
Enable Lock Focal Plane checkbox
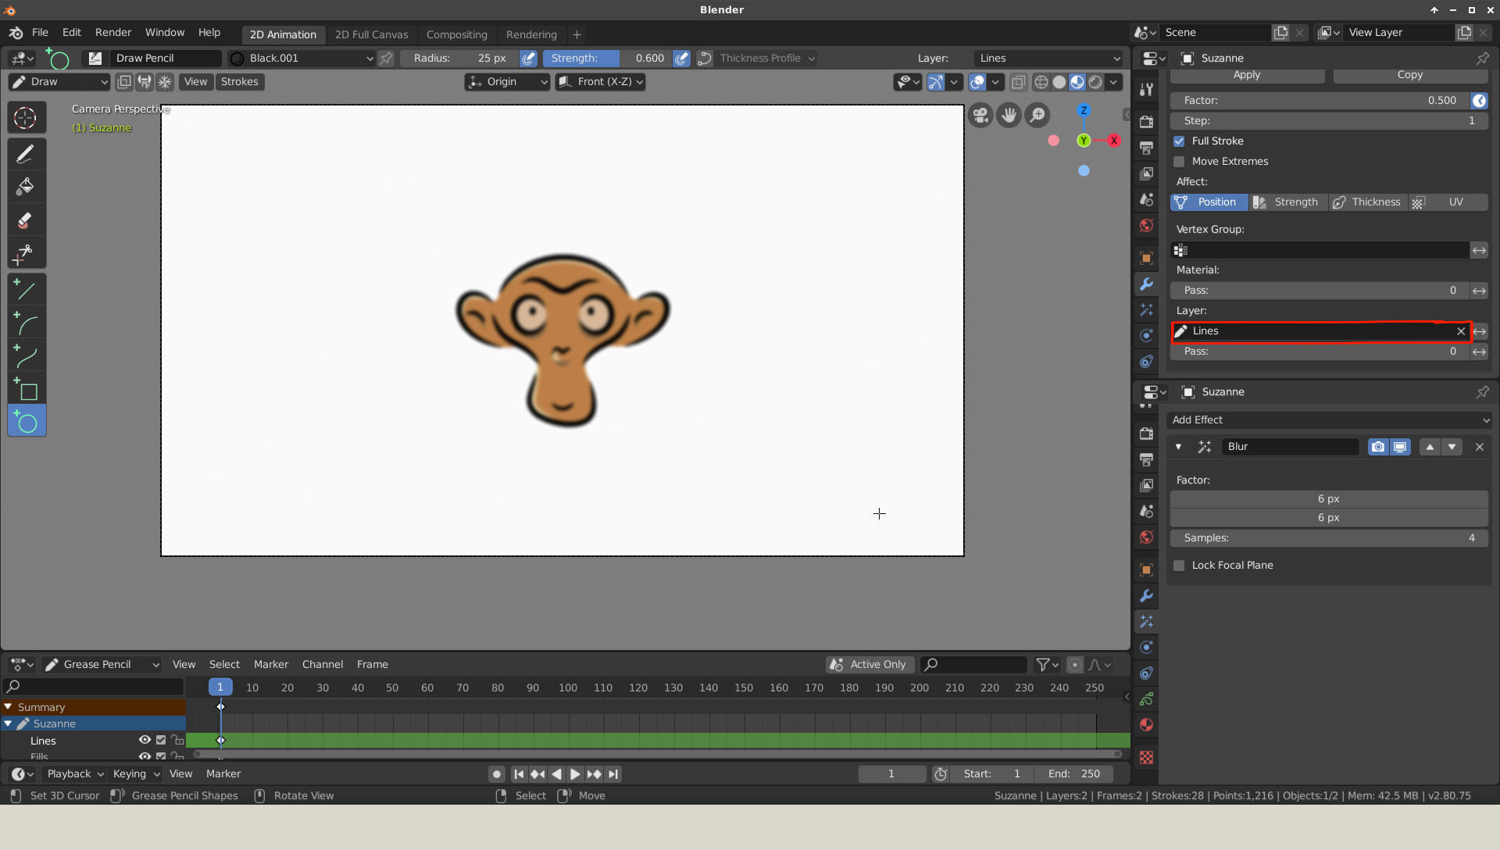pos(1179,566)
